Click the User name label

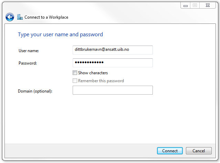(x=29, y=51)
